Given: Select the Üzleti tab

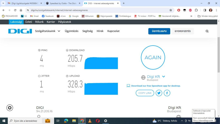Looking at the screenshot, I should point(29,22).
